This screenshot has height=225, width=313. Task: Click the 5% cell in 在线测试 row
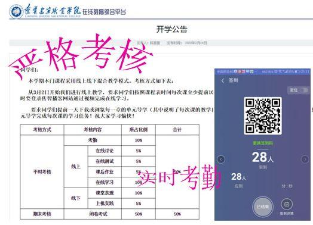139,161
